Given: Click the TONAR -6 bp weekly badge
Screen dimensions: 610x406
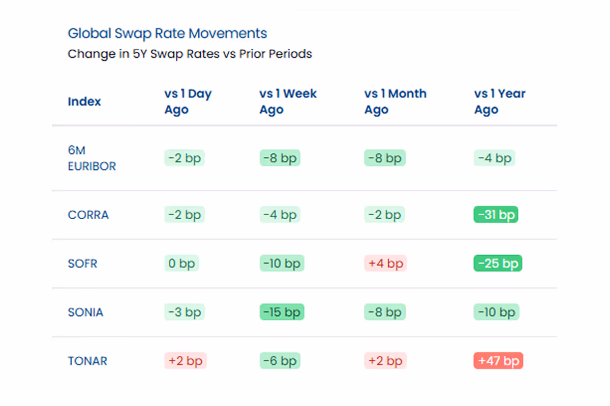Looking at the screenshot, I should tap(280, 361).
